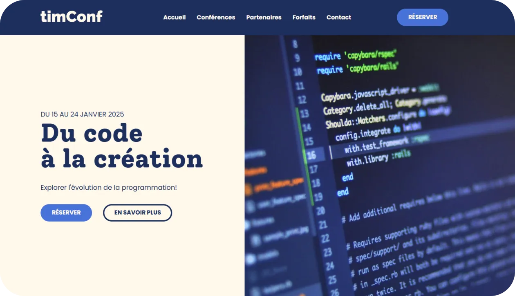This screenshot has width=515, height=296.
Task: Click the RÉSERVER button in the navbar
Action: click(423, 17)
